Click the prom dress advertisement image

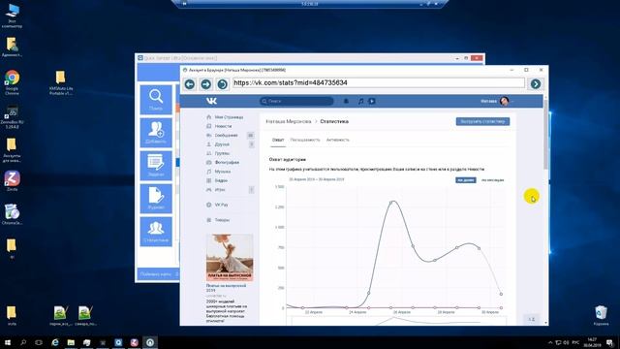230,257
